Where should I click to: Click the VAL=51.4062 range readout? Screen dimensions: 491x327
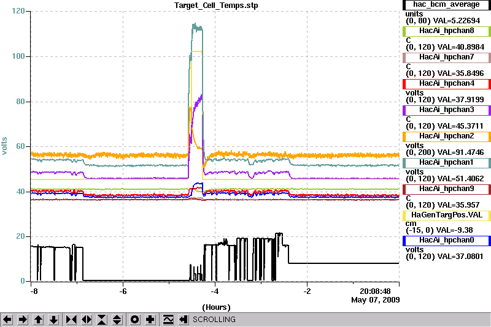[445, 179]
